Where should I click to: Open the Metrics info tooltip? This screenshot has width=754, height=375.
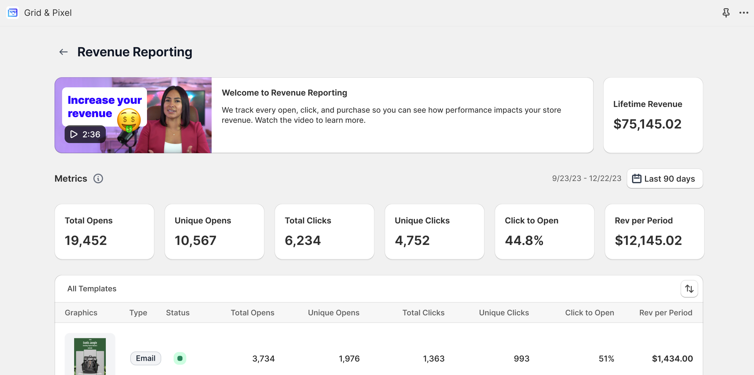[x=98, y=178]
